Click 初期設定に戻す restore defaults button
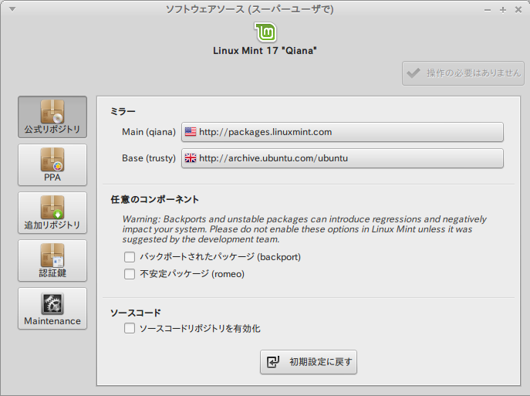The width and height of the screenshot is (530, 396). [309, 362]
